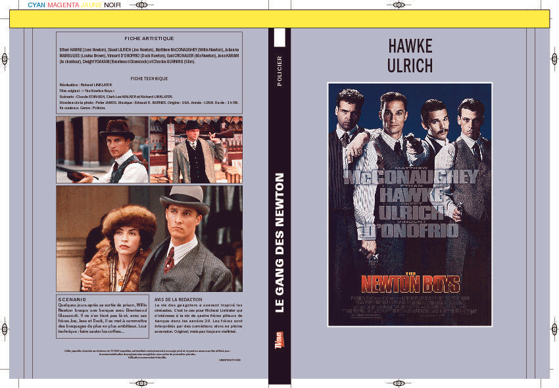559x388 pixels.
Task: Click the HAWKE ULRICH title text
Action: click(x=410, y=56)
